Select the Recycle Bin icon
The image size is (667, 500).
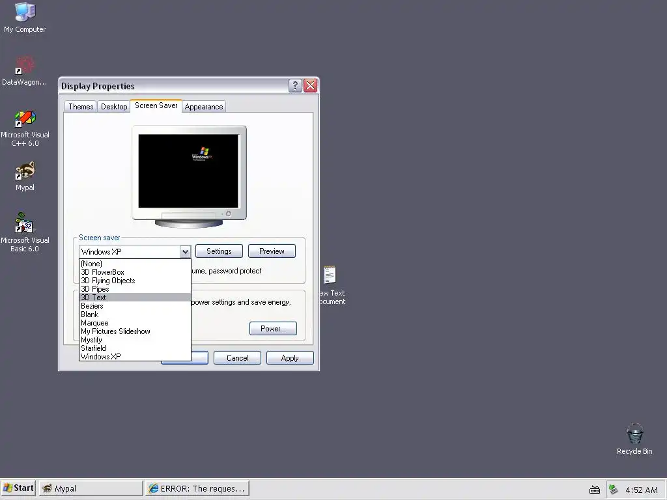click(x=634, y=439)
